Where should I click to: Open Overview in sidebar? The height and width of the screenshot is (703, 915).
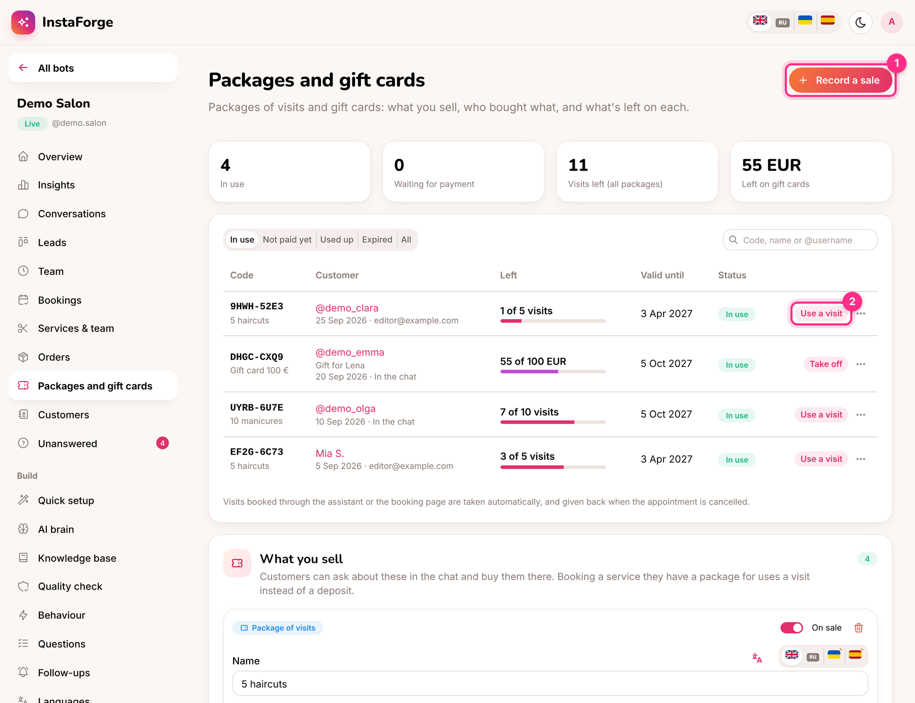[93, 157]
